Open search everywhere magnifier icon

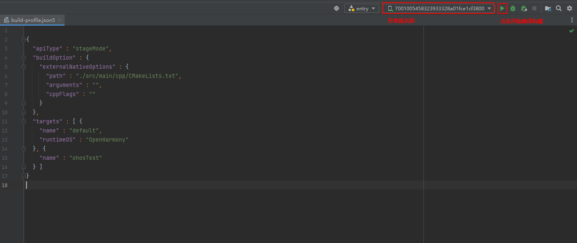pyautogui.click(x=559, y=8)
